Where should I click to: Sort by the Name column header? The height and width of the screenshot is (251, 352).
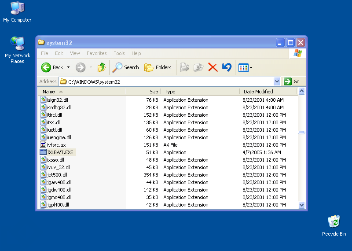[x=81, y=92]
